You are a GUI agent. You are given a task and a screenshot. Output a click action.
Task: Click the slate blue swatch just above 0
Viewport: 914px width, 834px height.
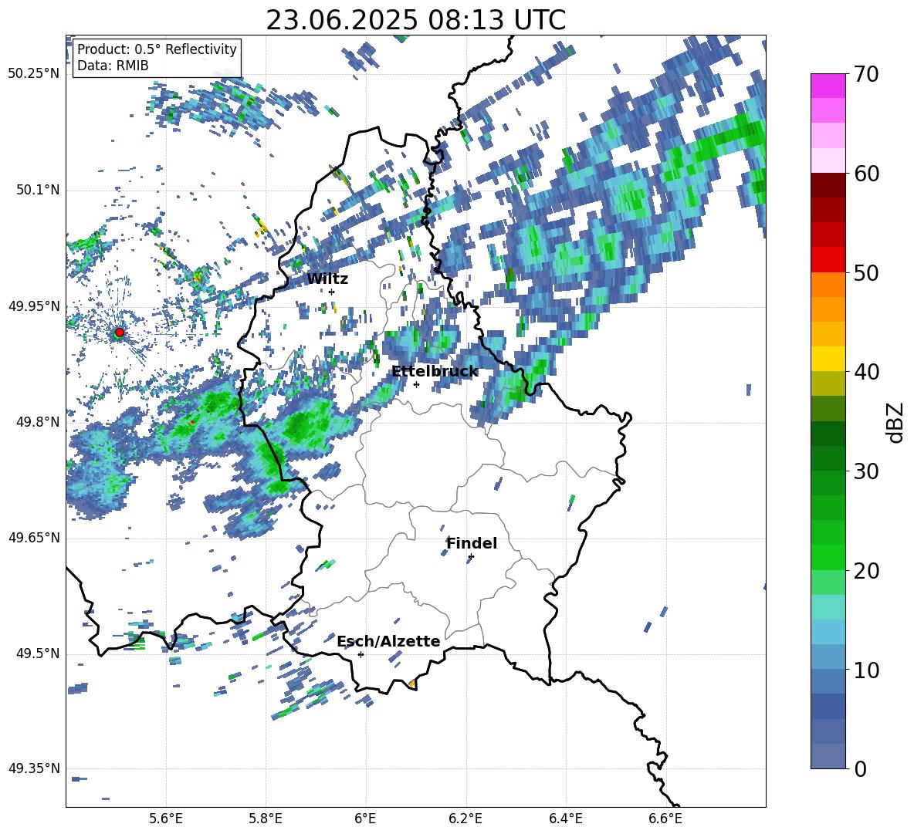pos(828,756)
